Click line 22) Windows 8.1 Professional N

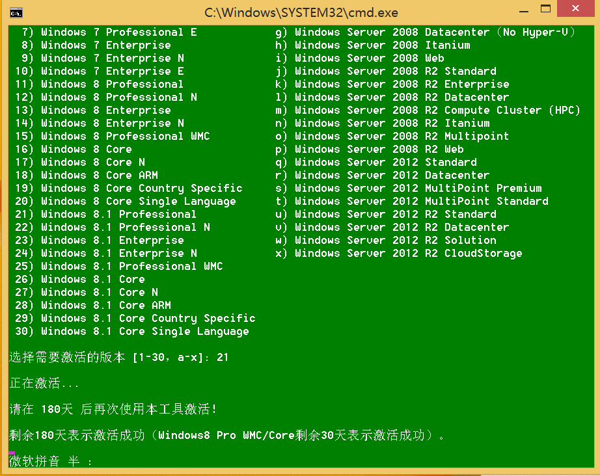click(113, 227)
